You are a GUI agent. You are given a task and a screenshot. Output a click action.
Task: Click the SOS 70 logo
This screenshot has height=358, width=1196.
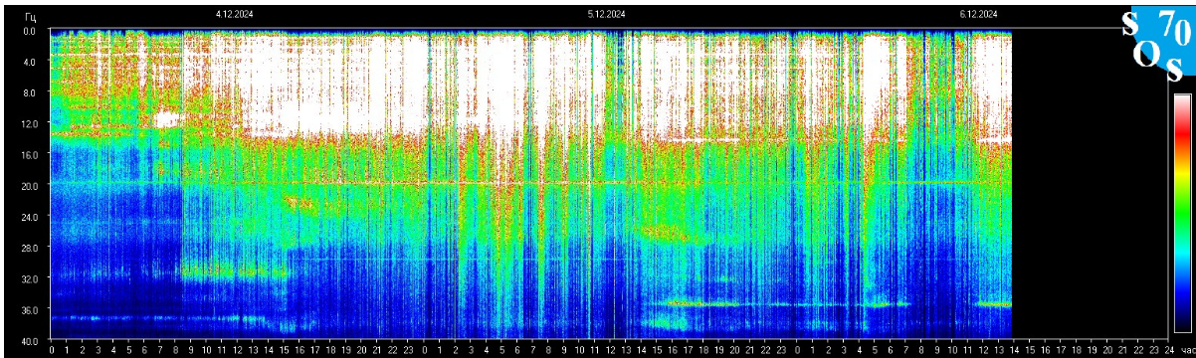[1158, 45]
